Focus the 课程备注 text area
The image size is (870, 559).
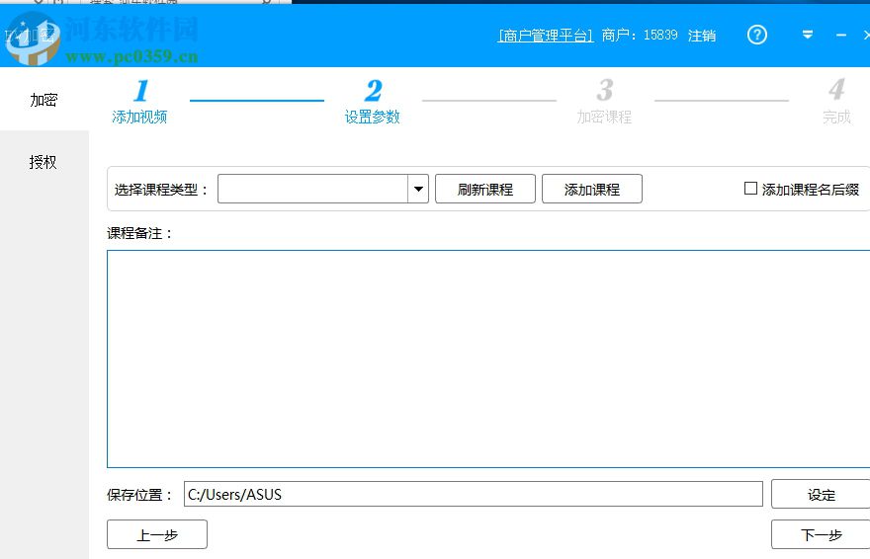click(488, 359)
